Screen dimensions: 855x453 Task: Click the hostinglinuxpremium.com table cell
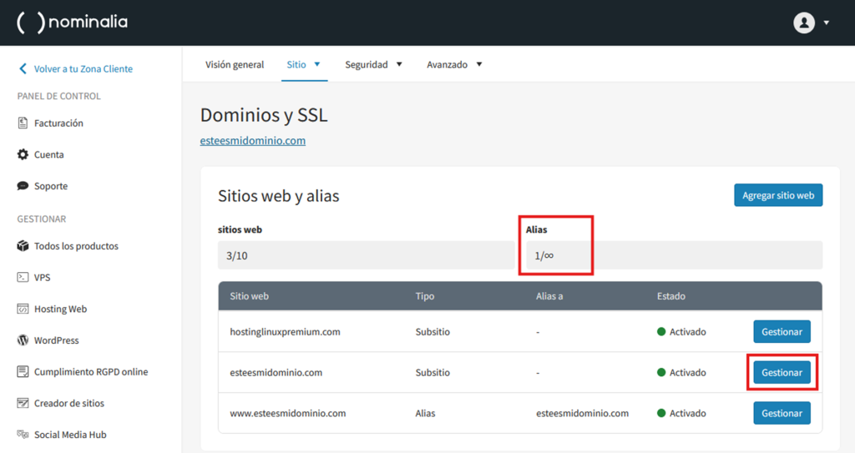pyautogui.click(x=286, y=331)
